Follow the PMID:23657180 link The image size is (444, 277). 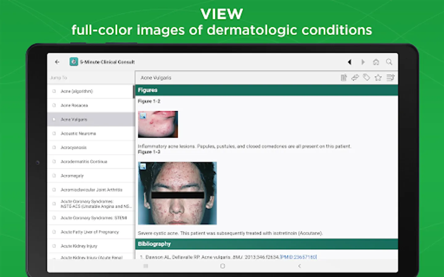pos(298,257)
